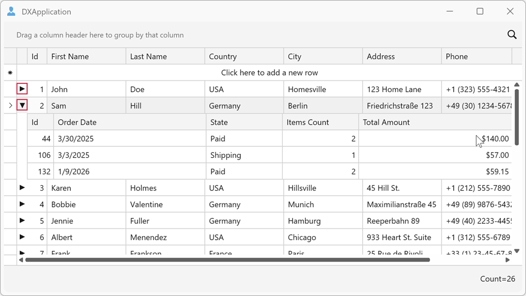Image resolution: width=526 pixels, height=296 pixels.
Task: Expand details for John Doe row
Action: pos(22,89)
